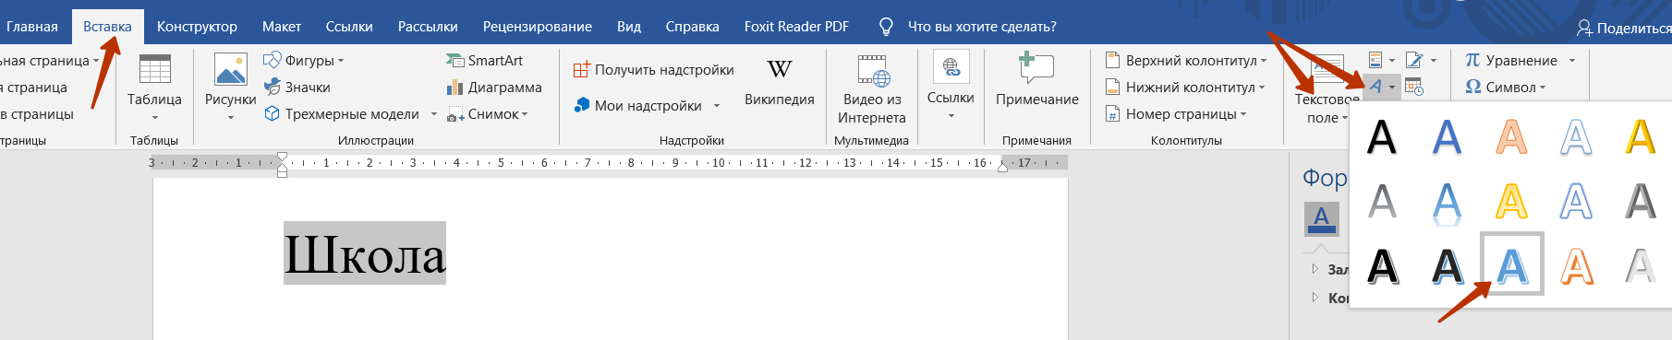Click the 'Что вы хотите сделать?' search field
The height and width of the screenshot is (340, 1672).
982,27
